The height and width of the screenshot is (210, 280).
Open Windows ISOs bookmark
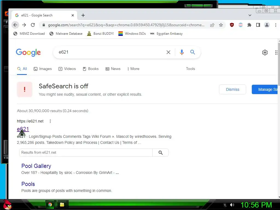[x=132, y=34]
